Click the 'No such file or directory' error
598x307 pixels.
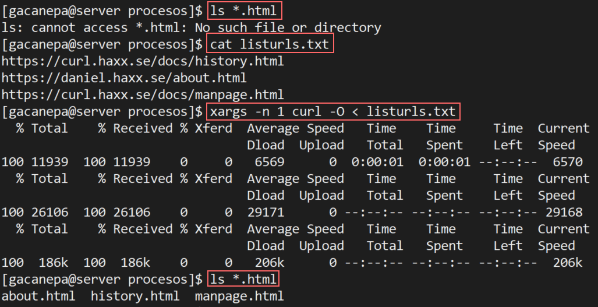click(288, 27)
